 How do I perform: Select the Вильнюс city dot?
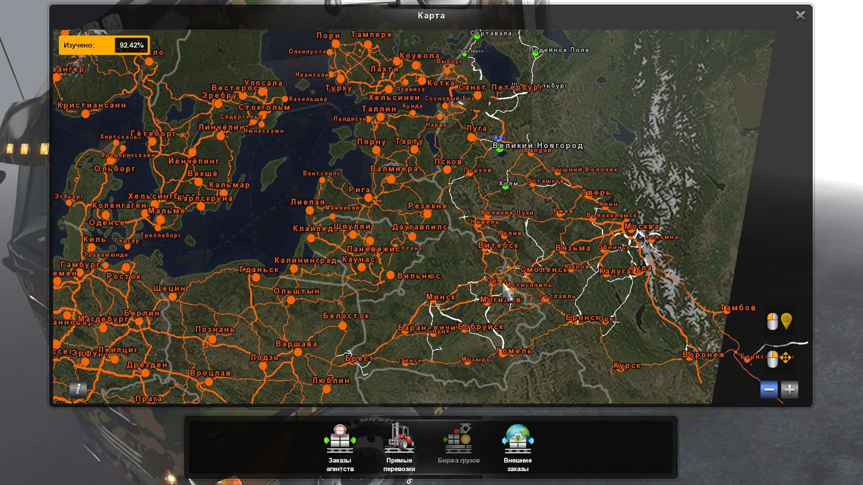[390, 275]
